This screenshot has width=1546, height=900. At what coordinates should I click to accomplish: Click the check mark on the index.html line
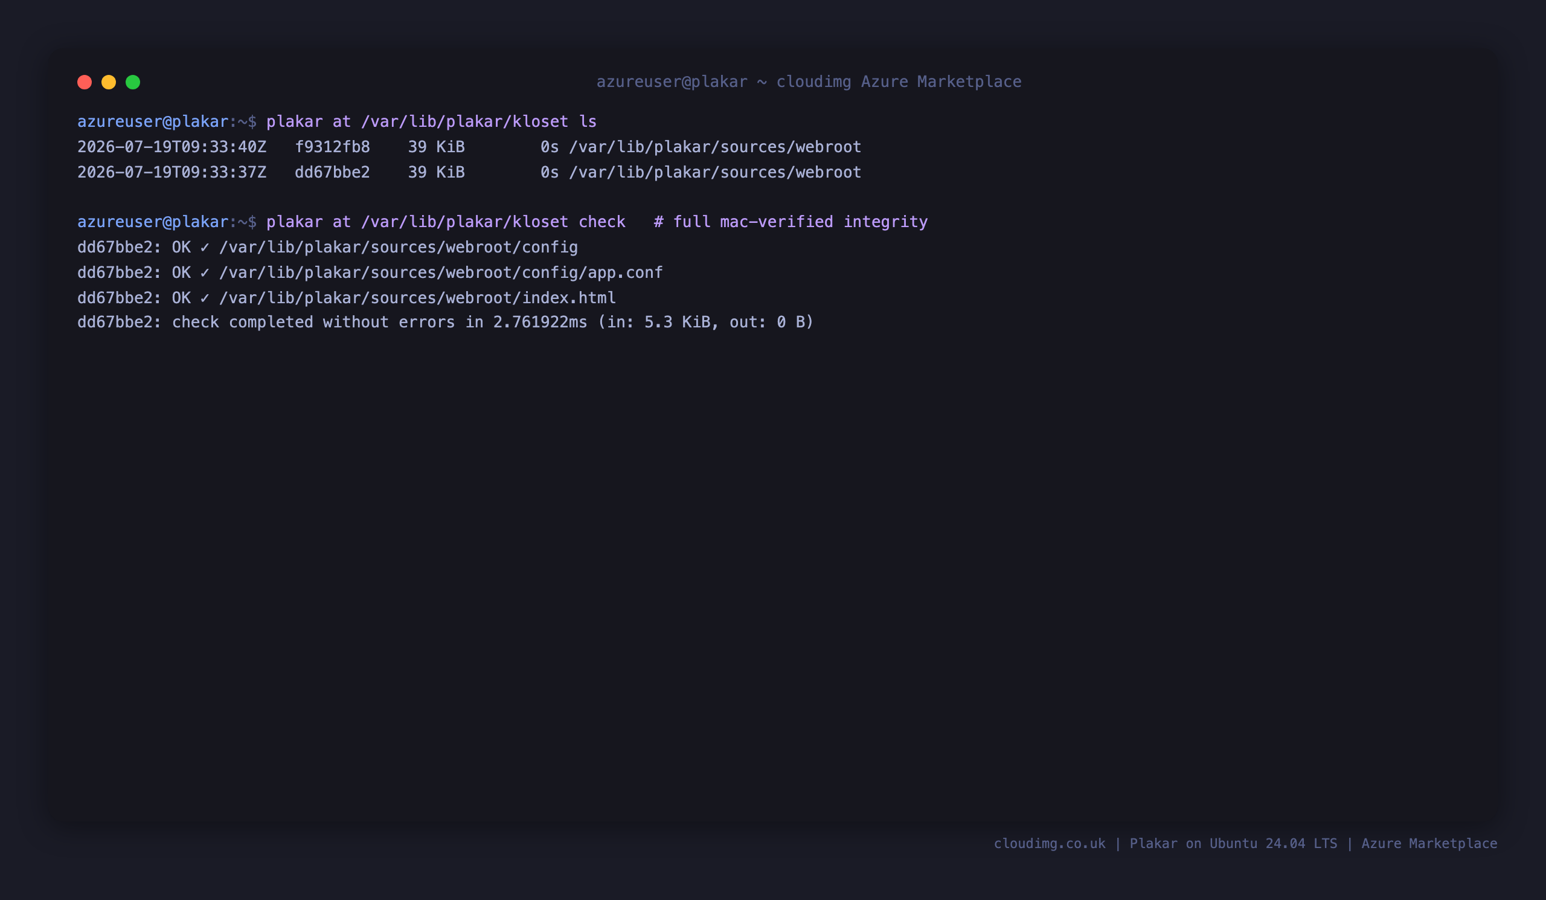pos(205,298)
